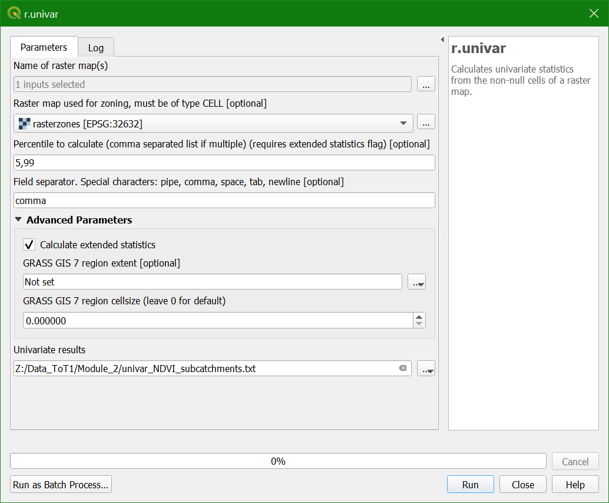Open the Univariate results output options button
Viewport: 609px width, 503px height.
[x=426, y=369]
